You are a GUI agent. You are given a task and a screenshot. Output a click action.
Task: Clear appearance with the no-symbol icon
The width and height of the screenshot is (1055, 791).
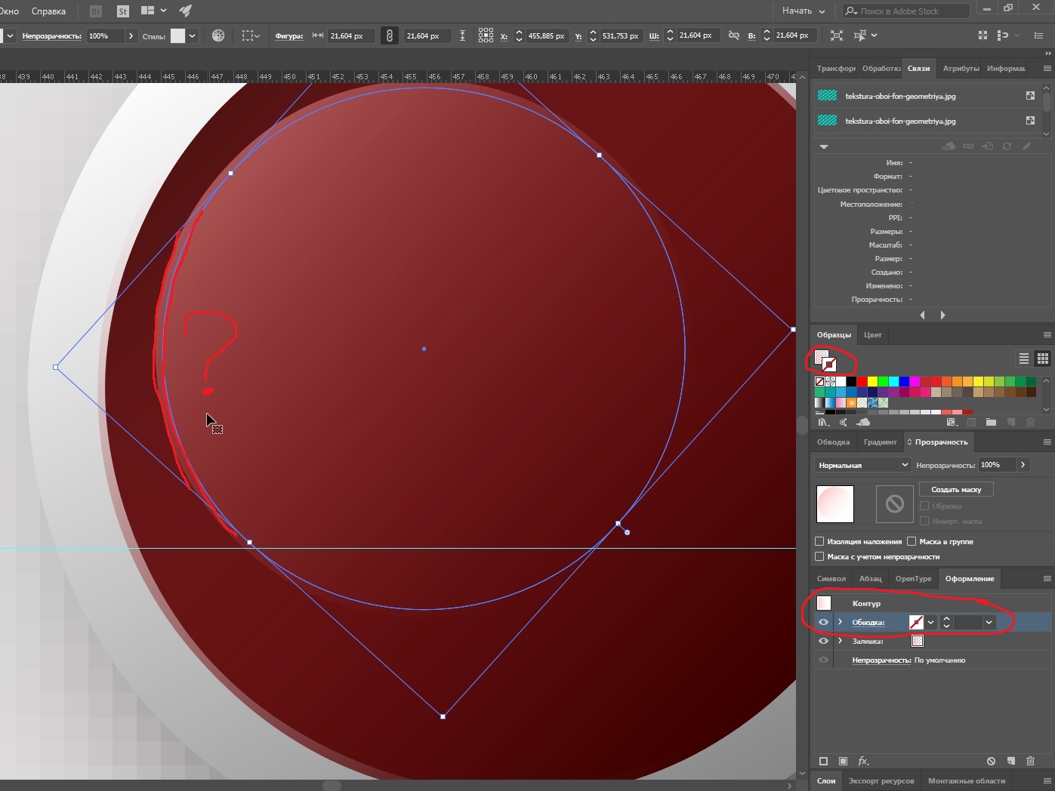click(991, 761)
